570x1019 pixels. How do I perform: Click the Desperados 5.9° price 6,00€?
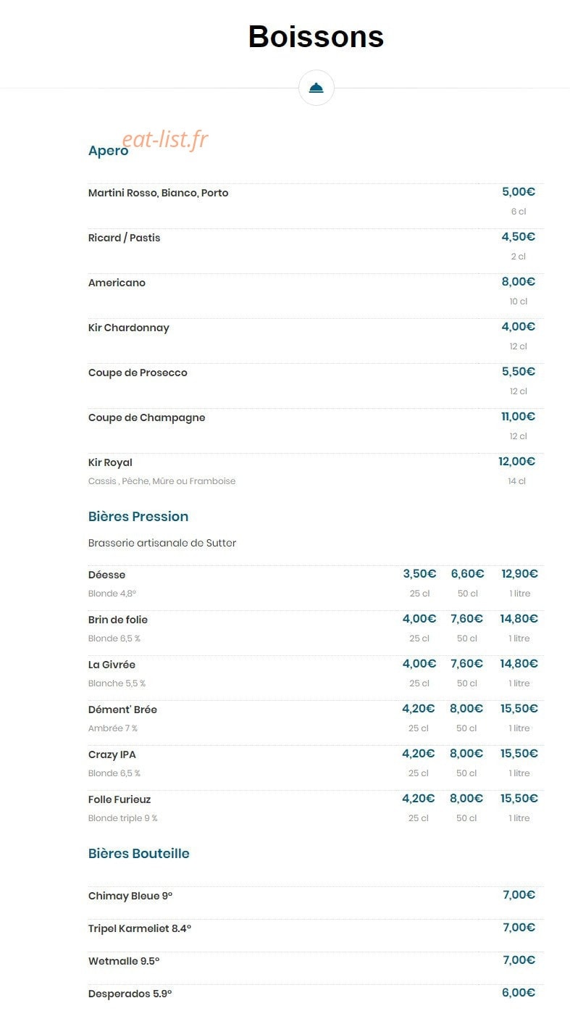pos(519,993)
